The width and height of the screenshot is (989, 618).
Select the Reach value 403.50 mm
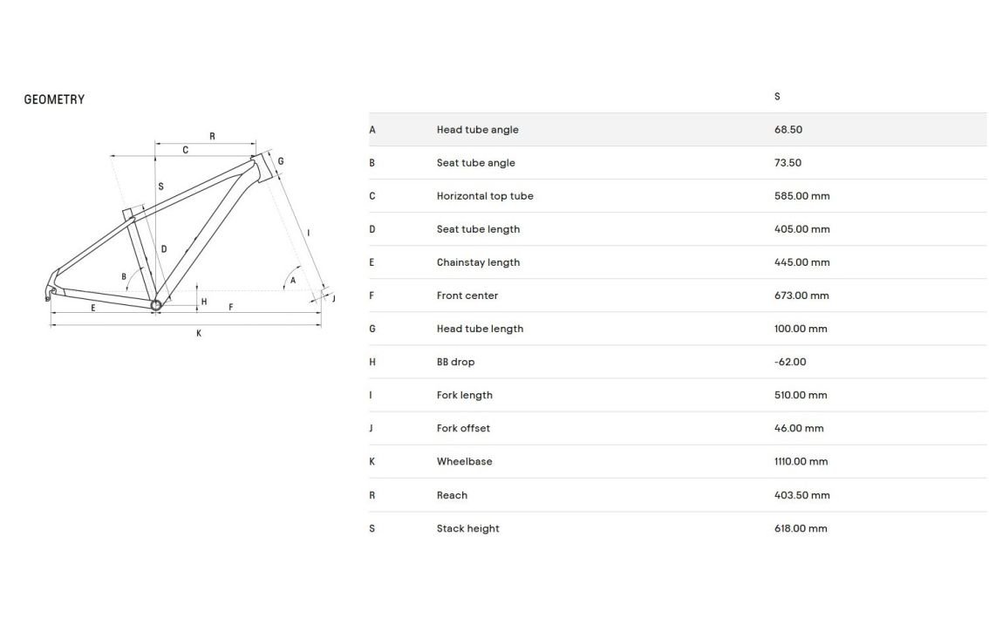pos(802,495)
